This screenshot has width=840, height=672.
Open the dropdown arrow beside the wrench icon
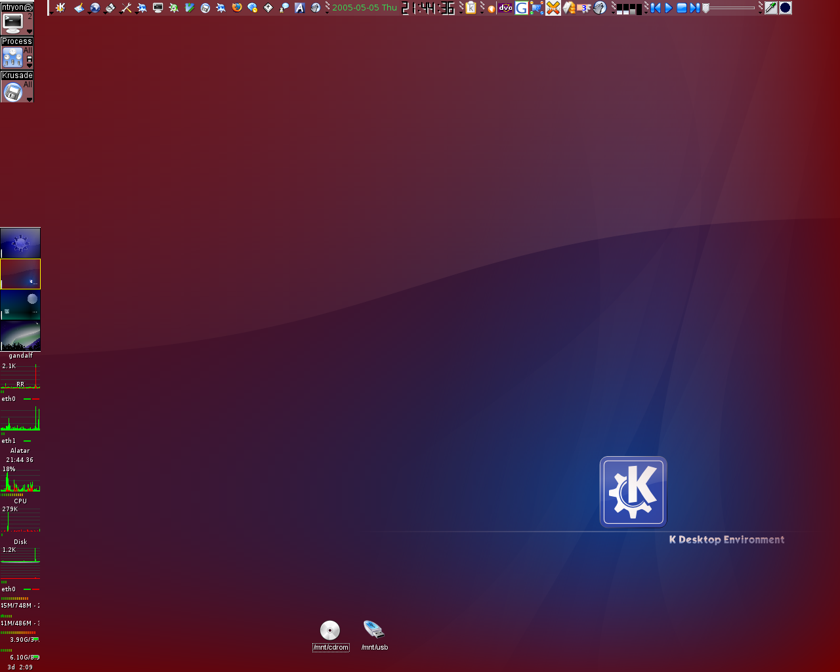[x=121, y=12]
